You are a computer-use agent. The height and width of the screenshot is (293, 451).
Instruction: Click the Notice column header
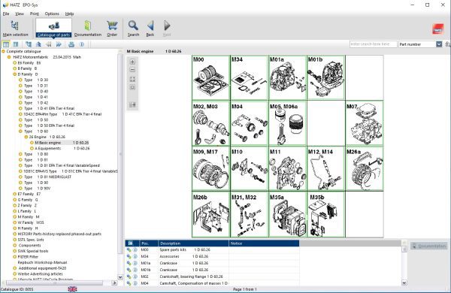[x=264, y=243]
